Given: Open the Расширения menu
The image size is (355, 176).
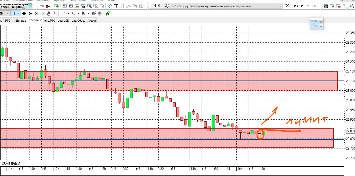Looking at the screenshot, I should [x=78, y=1].
